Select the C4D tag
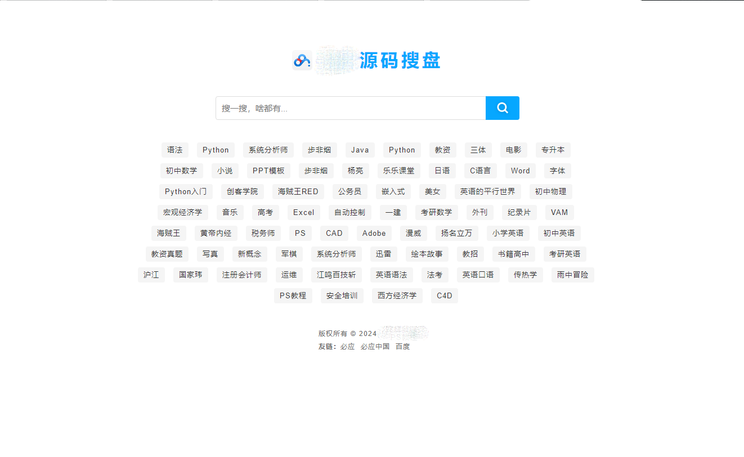744x457 pixels. click(x=445, y=295)
